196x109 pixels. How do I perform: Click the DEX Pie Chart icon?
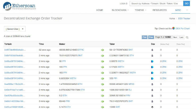tap(173, 28)
